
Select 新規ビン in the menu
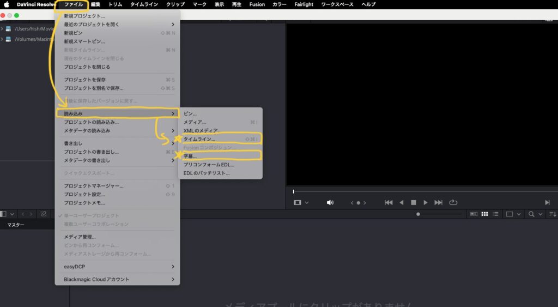click(x=118, y=33)
